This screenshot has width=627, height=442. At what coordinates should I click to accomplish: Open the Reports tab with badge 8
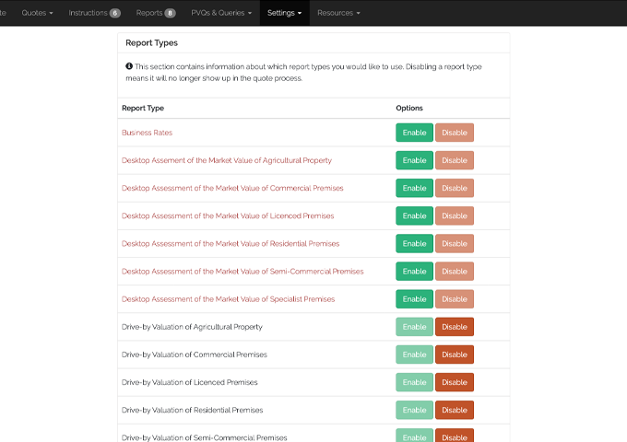pyautogui.click(x=156, y=13)
